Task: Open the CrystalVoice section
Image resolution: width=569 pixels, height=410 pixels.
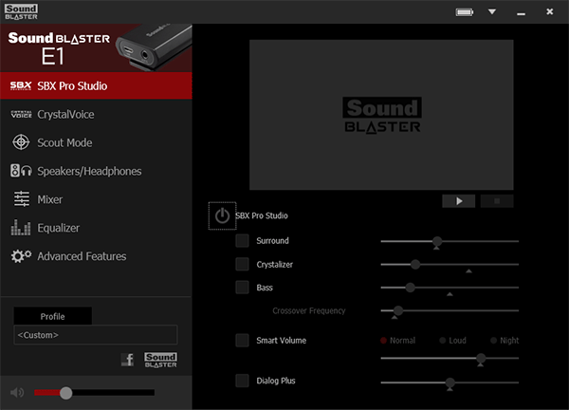Action: pyautogui.click(x=96, y=115)
